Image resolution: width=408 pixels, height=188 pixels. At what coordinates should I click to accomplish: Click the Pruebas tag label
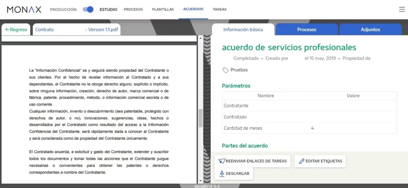coord(239,70)
